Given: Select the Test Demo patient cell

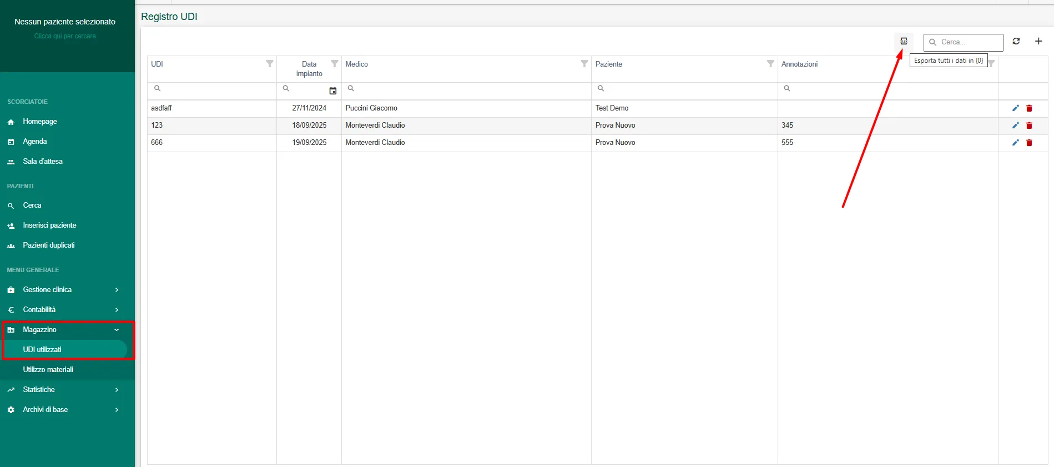Looking at the screenshot, I should coord(684,108).
